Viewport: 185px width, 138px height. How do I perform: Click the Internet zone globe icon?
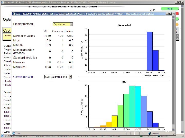pos(150,133)
